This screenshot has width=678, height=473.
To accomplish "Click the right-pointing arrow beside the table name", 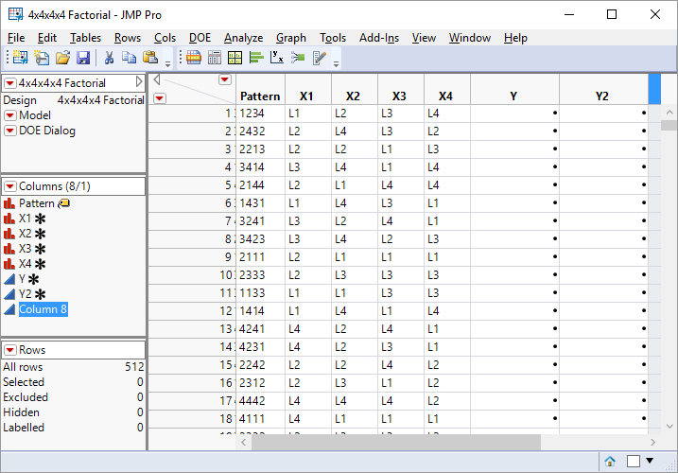I will (139, 81).
